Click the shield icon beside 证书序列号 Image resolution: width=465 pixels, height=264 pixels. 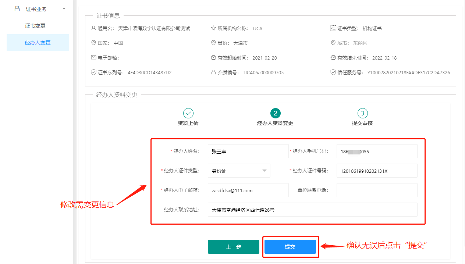[93, 72]
